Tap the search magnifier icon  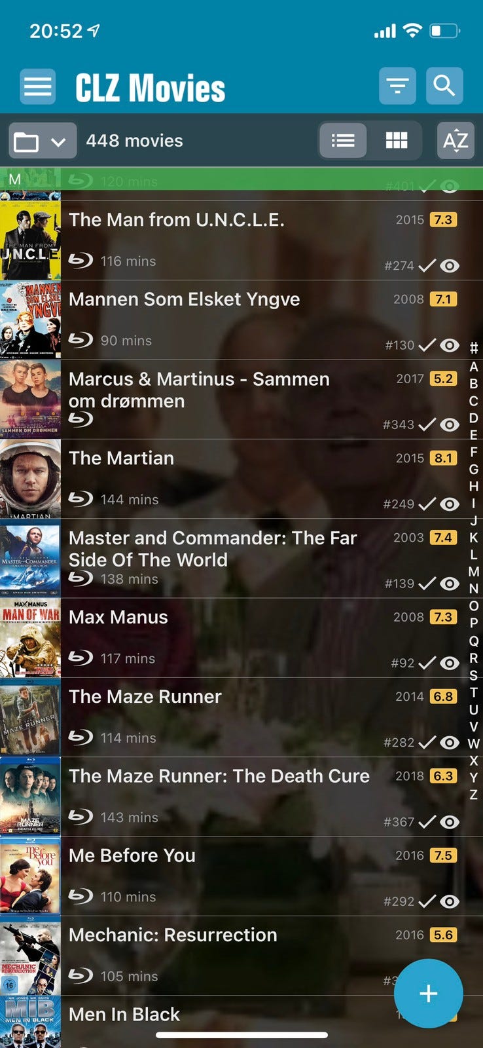click(x=444, y=86)
